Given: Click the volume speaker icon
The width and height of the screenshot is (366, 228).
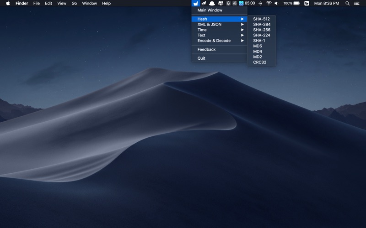Looking at the screenshot, I should [x=276, y=3].
